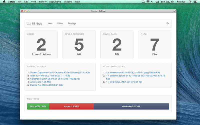Open the Slides page
The width and height of the screenshot is (200, 125).
click(60, 23)
